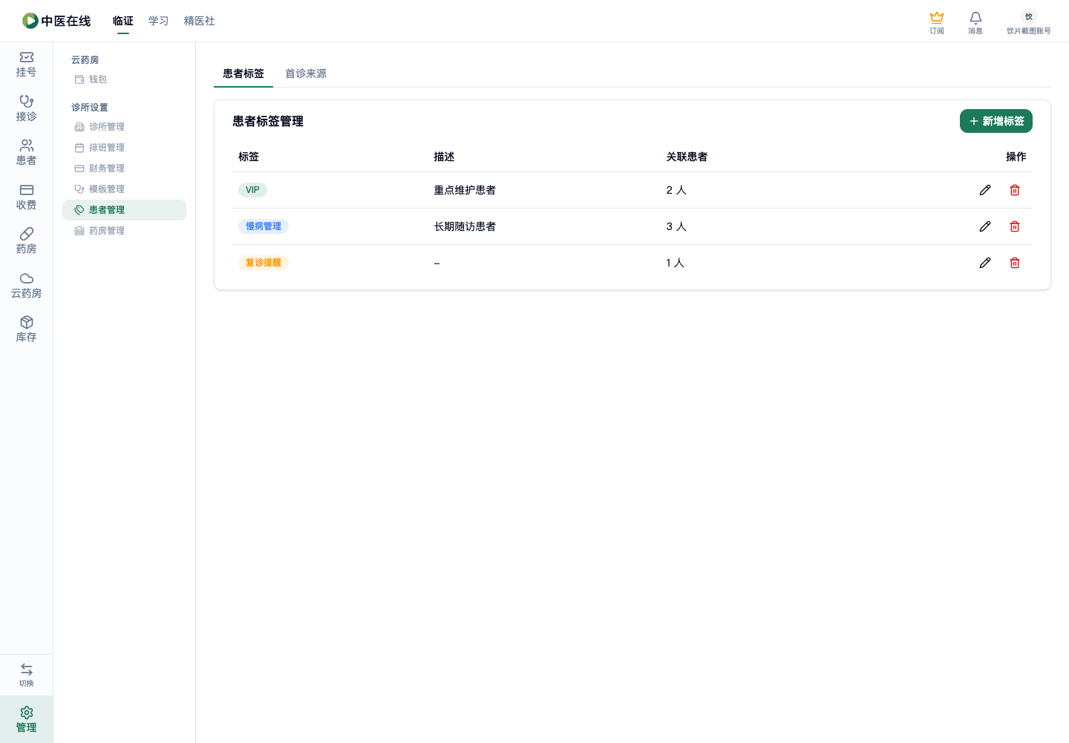Click the 中医在线 logo

[x=56, y=21]
